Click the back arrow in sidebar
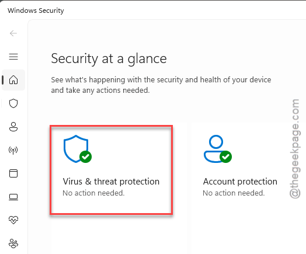 pyautogui.click(x=13, y=33)
